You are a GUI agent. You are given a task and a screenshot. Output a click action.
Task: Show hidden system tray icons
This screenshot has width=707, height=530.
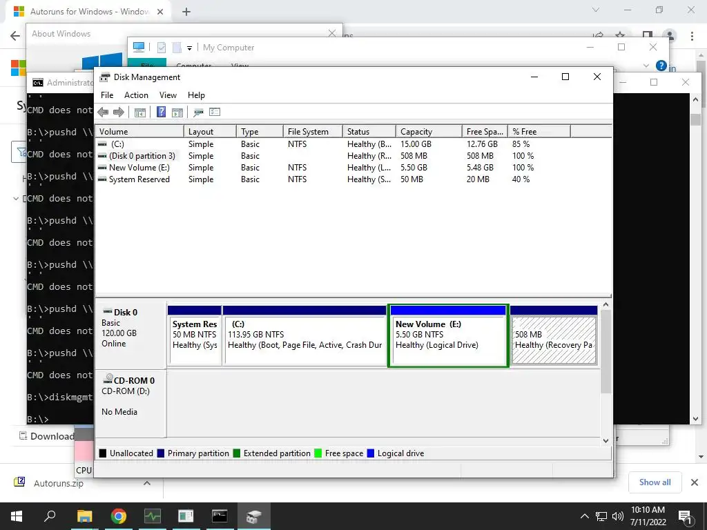point(584,516)
